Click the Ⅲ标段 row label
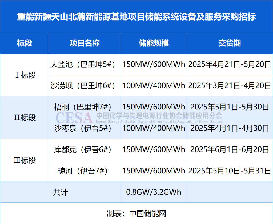Viewport: 273px width, 224px height. click(x=24, y=160)
